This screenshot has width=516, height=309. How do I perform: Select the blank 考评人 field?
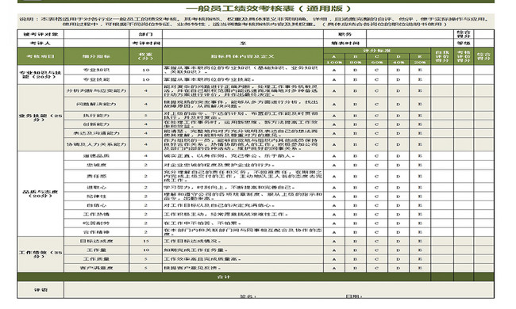coord(96,43)
